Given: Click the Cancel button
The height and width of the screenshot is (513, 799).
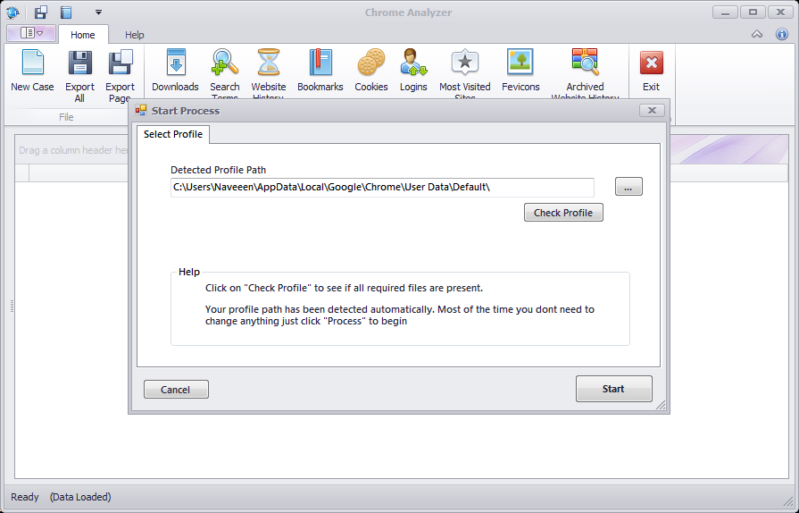Looking at the screenshot, I should pyautogui.click(x=176, y=389).
